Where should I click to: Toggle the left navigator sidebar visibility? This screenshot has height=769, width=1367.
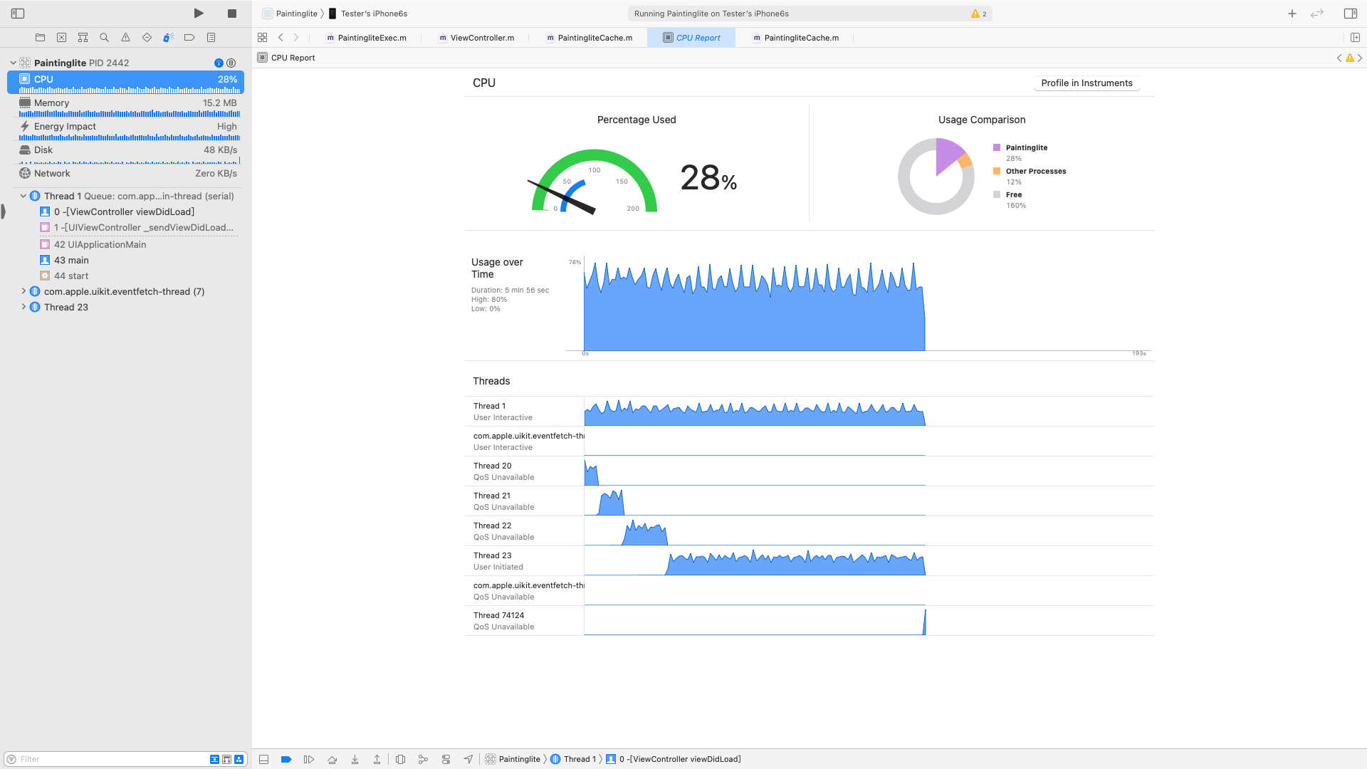point(19,14)
